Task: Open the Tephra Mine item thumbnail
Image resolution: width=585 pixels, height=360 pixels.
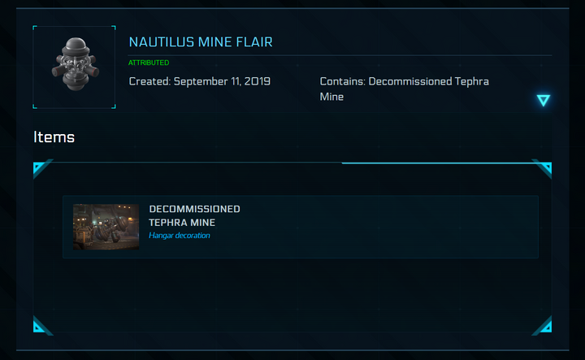Action: pos(106,227)
